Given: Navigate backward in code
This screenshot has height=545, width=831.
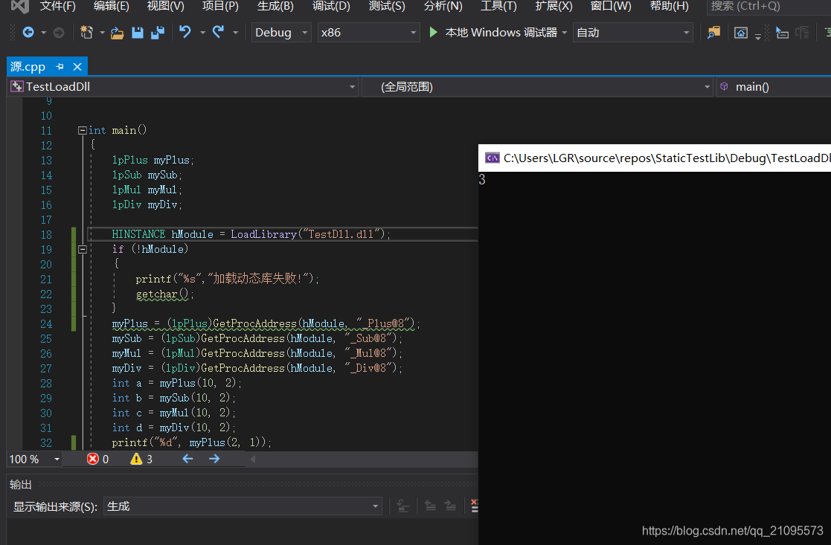Looking at the screenshot, I should pos(28,32).
